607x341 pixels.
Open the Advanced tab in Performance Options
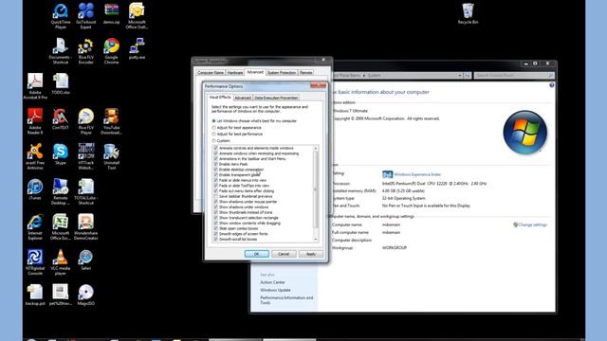(243, 98)
